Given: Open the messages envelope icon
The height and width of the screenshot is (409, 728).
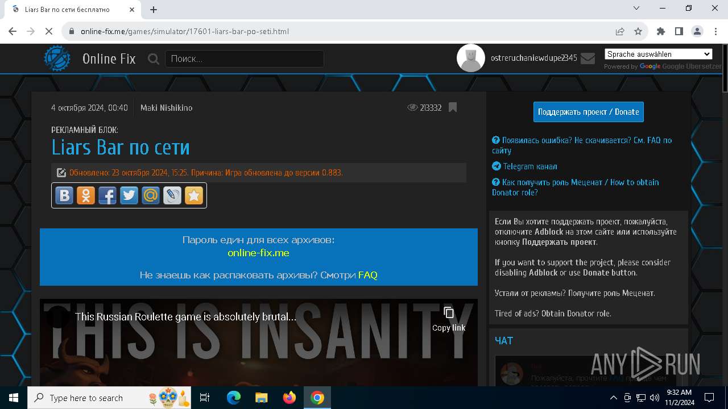Looking at the screenshot, I should pyautogui.click(x=588, y=58).
